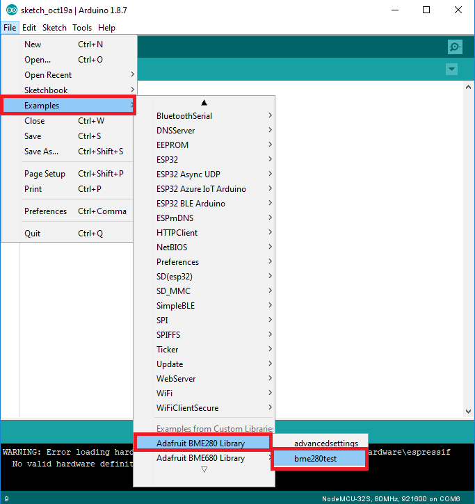Maximize the Arduino window
This screenshot has height=504, width=475.
(x=426, y=10)
